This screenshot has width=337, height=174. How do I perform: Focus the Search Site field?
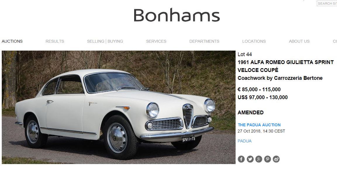click(327, 4)
